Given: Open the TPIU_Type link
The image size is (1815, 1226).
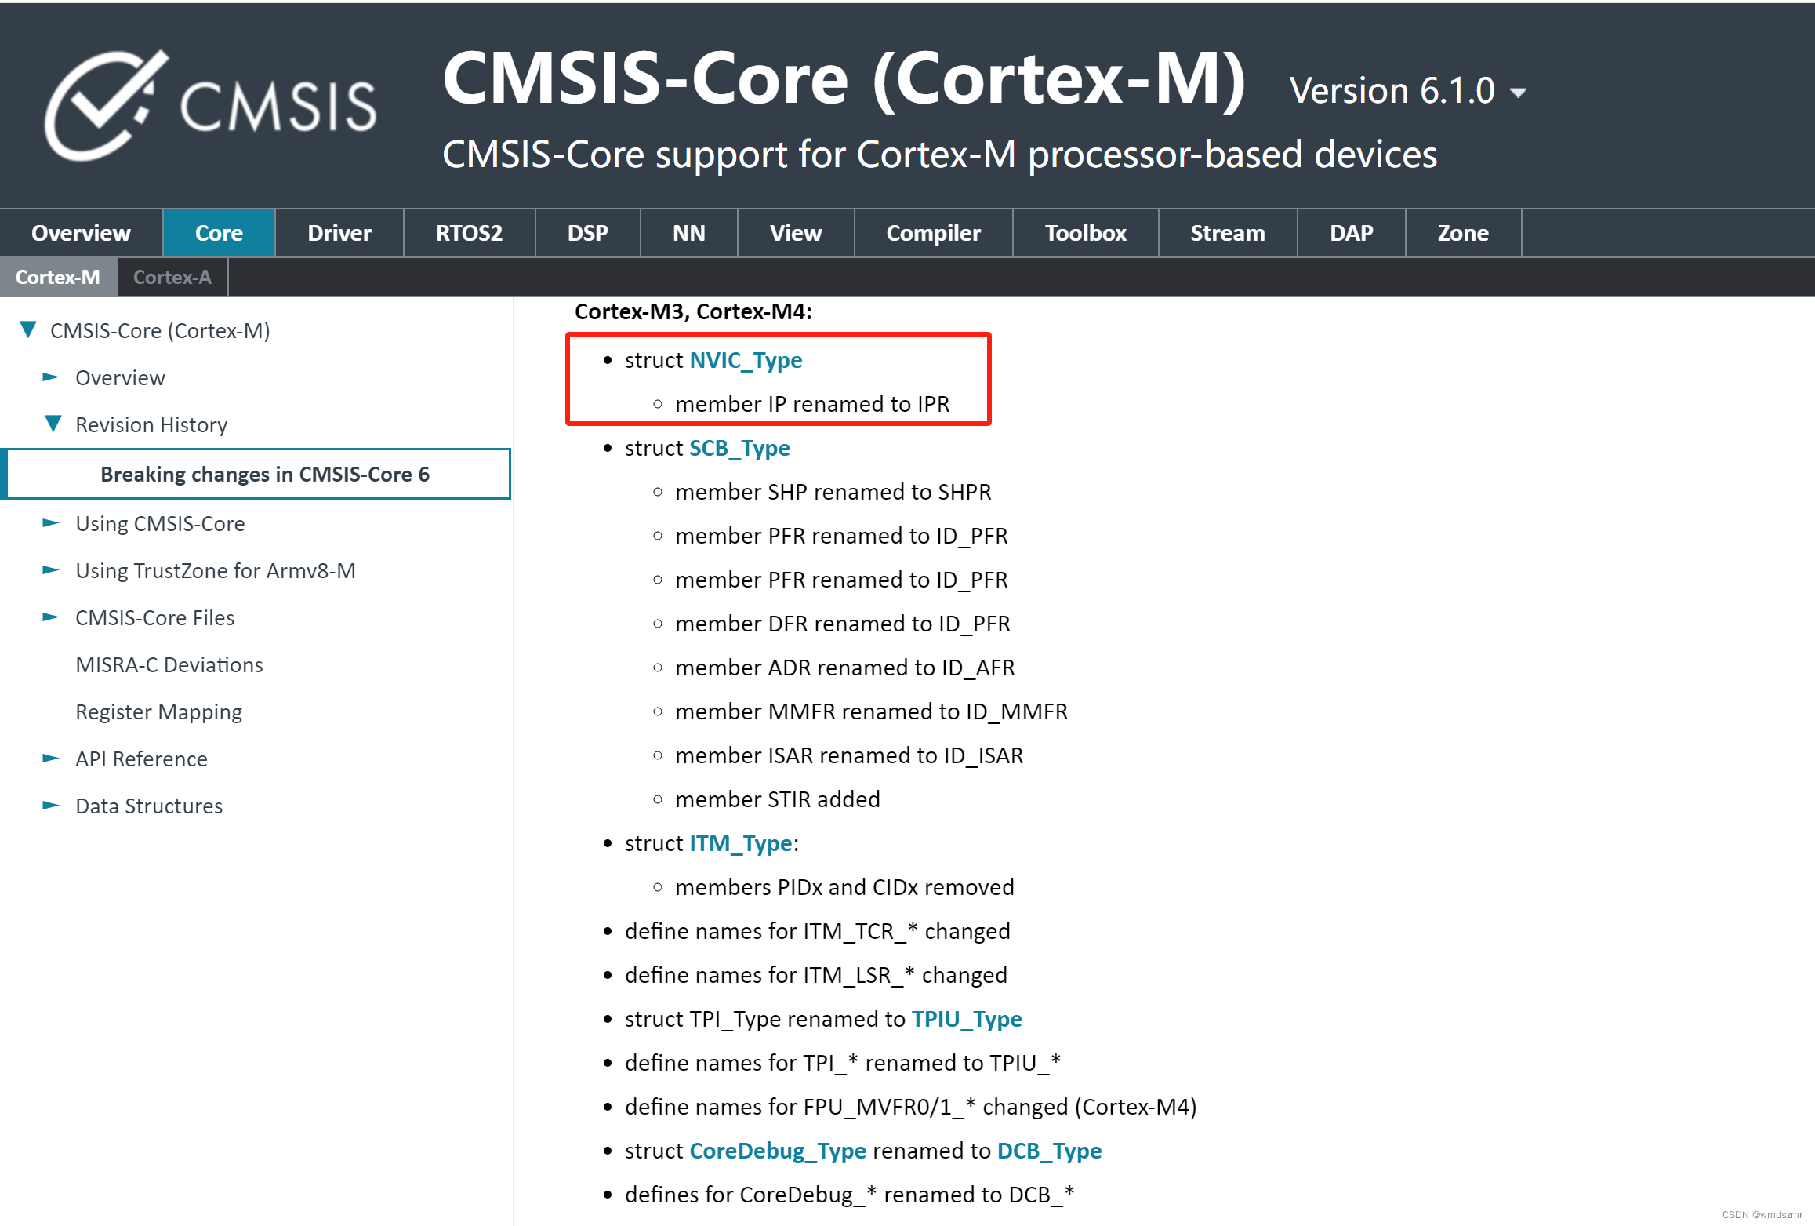Looking at the screenshot, I should [966, 1018].
